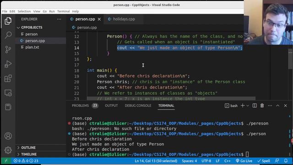Screen dimensions: 293x165
Task: Open the notebook-style icon below Remote Explorer
Action: [x=8, y=107]
